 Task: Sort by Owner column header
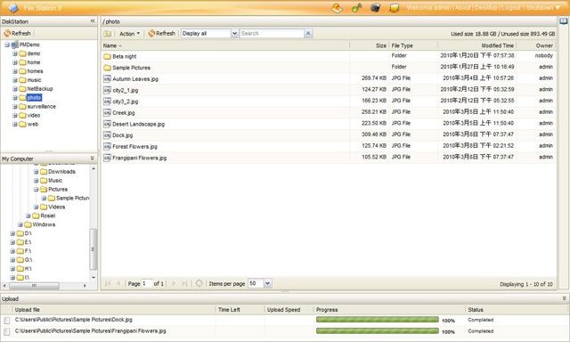(536, 45)
